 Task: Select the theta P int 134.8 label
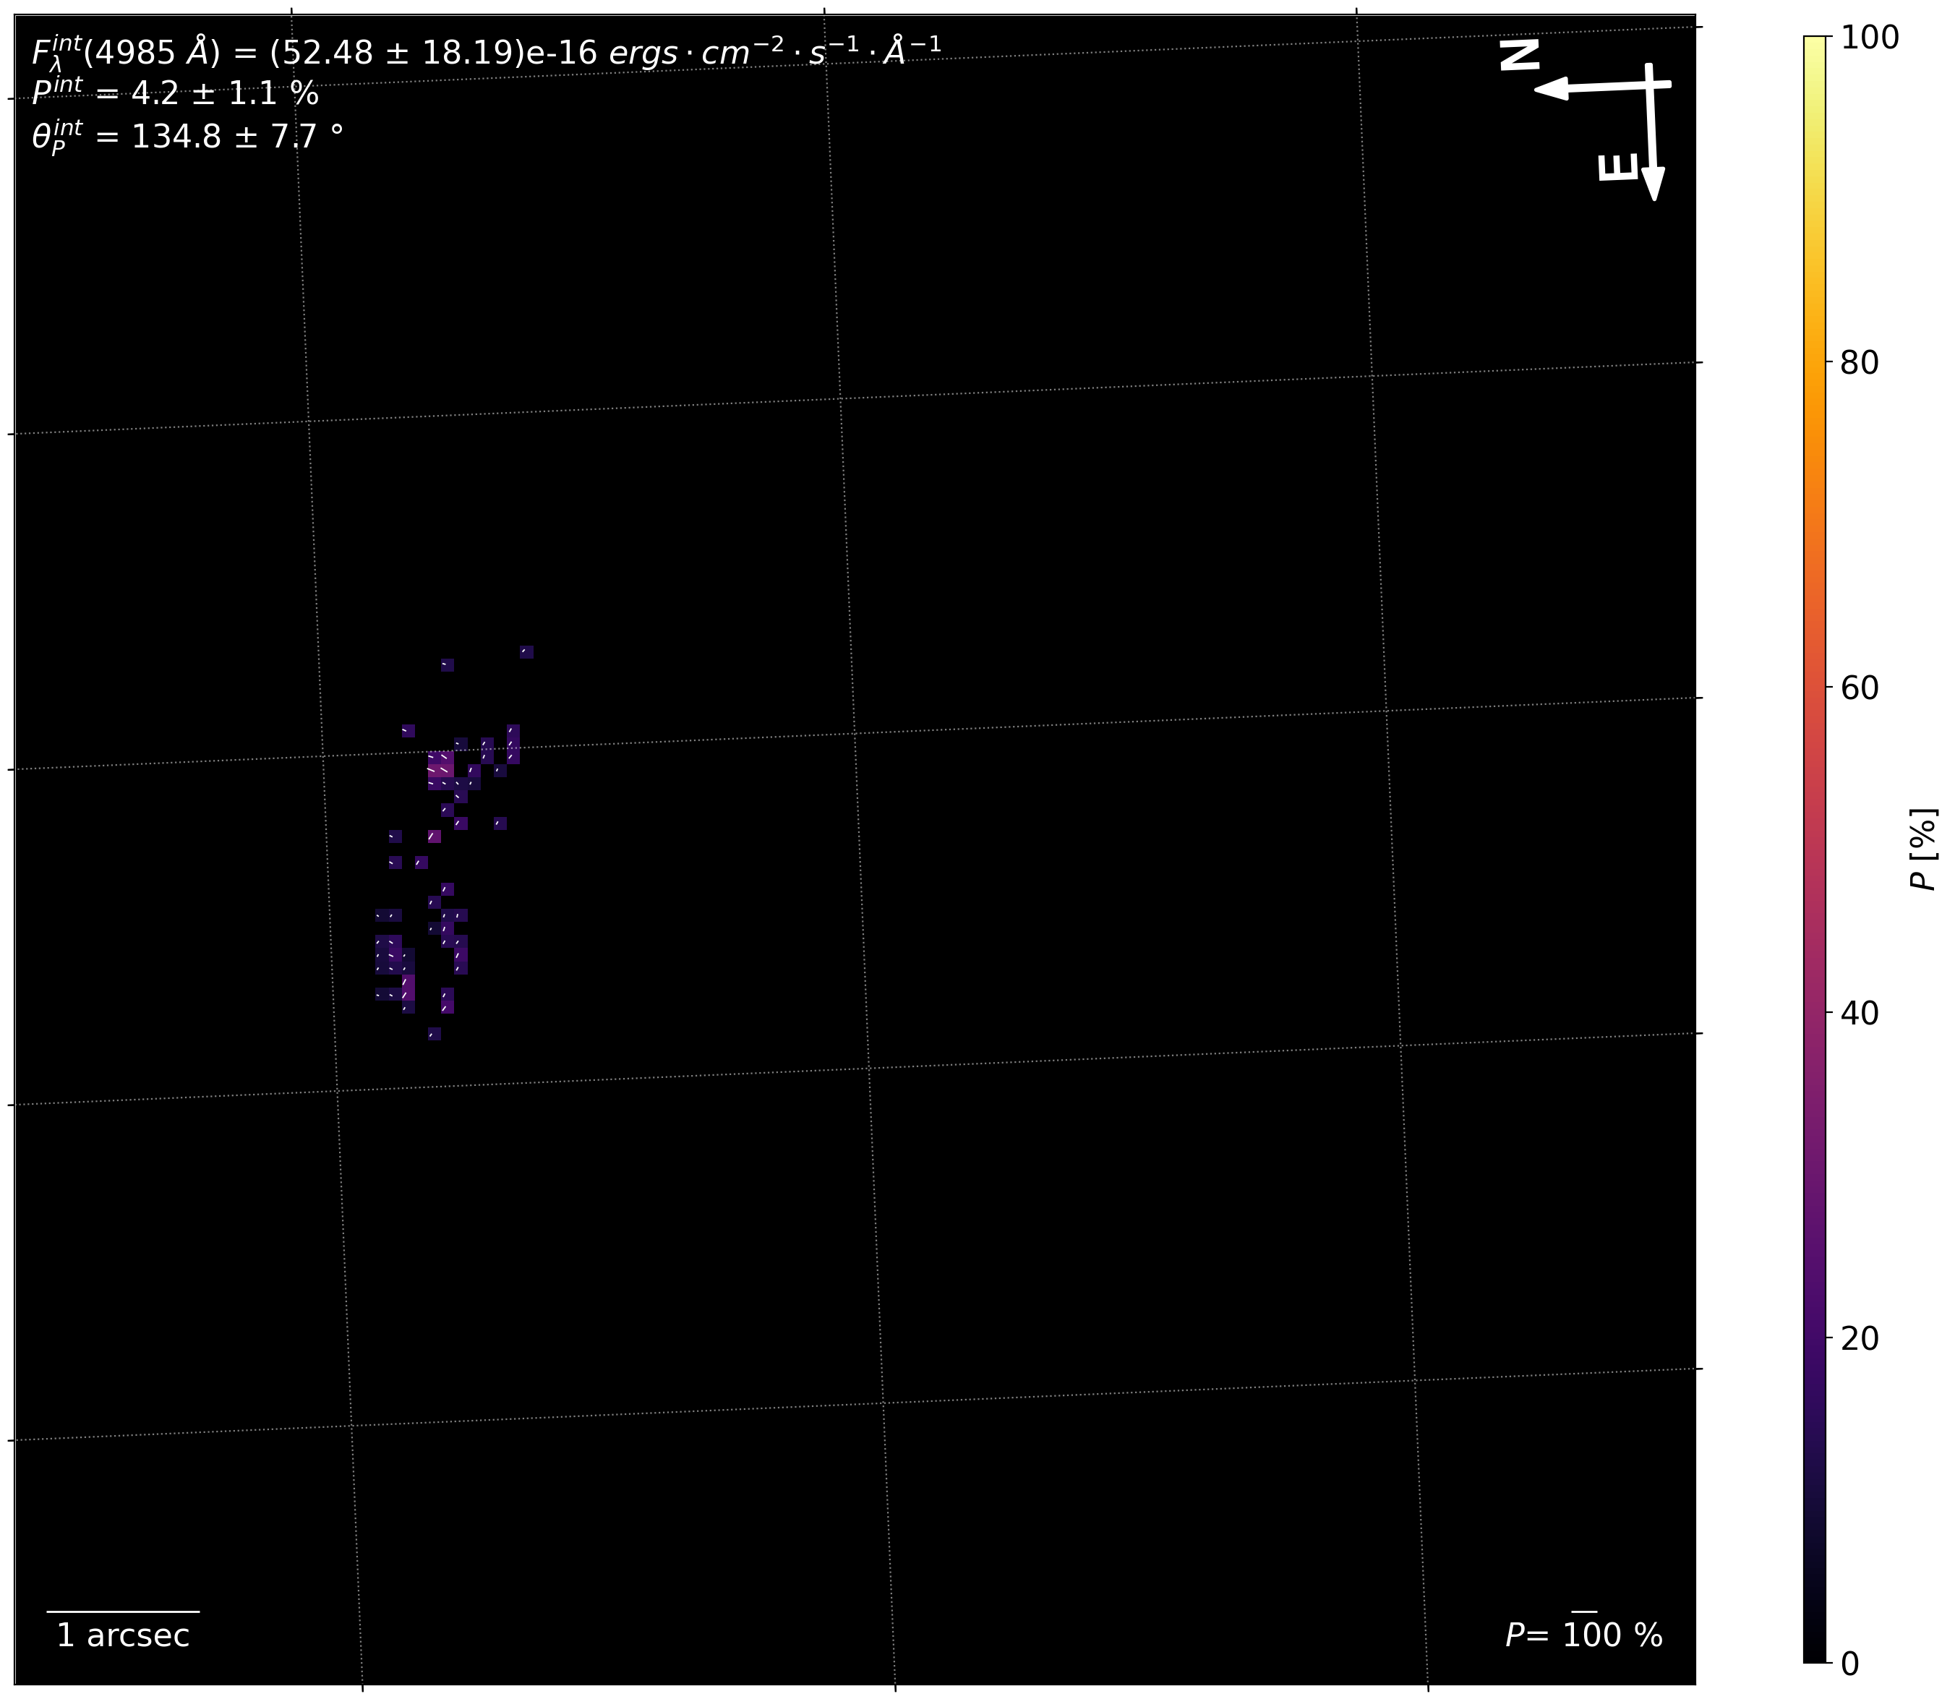(187, 137)
